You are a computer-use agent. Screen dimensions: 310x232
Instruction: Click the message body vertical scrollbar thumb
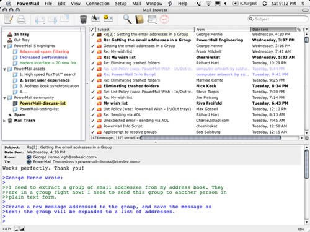pyautogui.click(x=306, y=164)
